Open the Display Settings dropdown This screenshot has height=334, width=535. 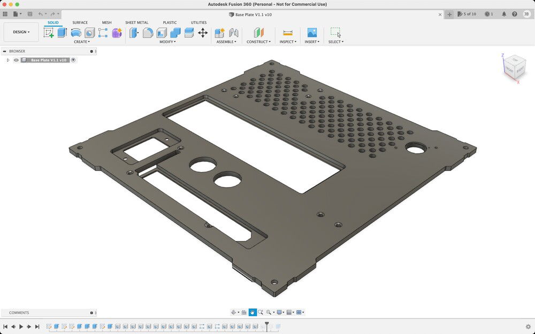pyautogui.click(x=280, y=312)
